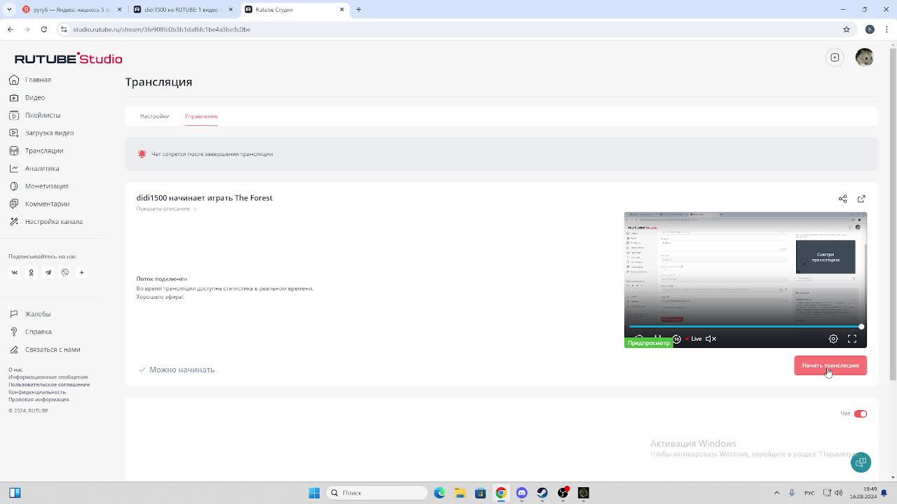
Task: Click the Live indicator in player
Action: tap(694, 339)
